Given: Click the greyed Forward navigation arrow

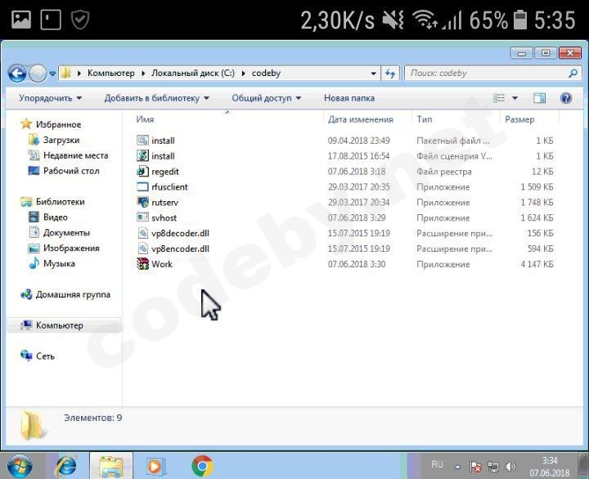Looking at the screenshot, I should (x=38, y=74).
